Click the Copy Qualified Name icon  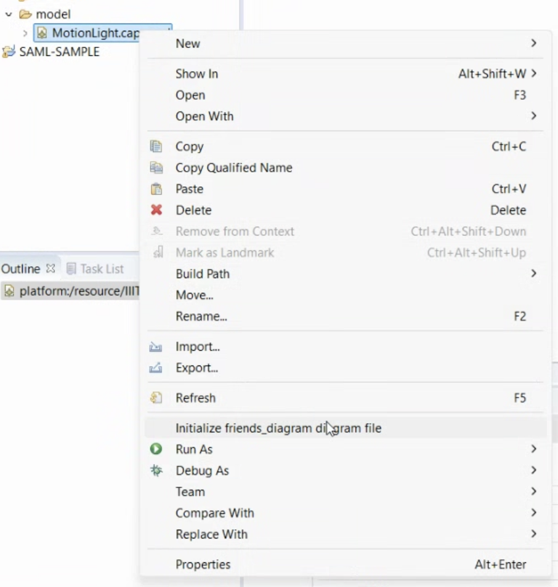156,168
